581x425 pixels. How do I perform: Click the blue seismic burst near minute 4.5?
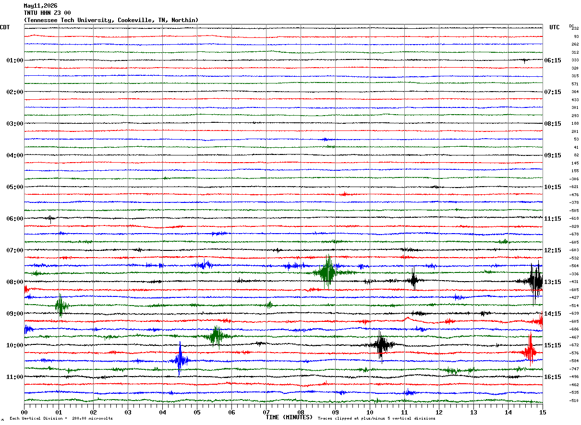180,360
